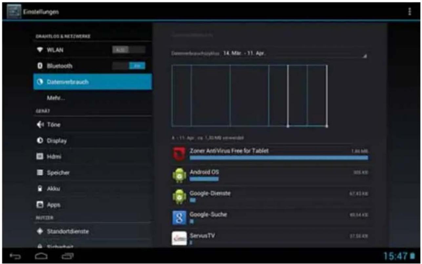422x264 pixels.
Task: Tap the Home navigation button
Action: (42, 255)
